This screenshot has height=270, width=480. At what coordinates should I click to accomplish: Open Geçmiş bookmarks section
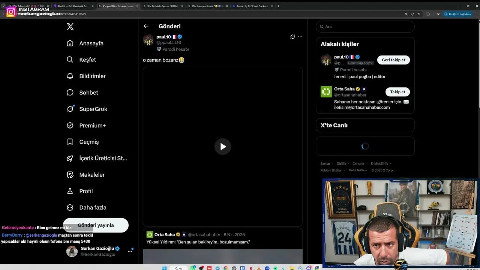(x=83, y=142)
